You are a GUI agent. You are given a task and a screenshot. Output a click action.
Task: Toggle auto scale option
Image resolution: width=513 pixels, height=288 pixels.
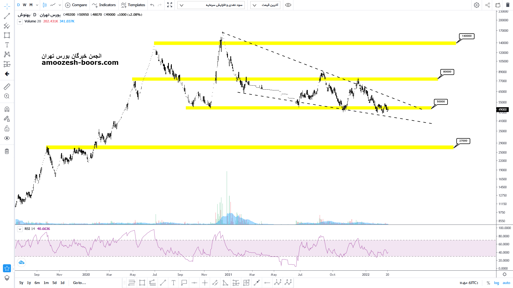(506, 283)
